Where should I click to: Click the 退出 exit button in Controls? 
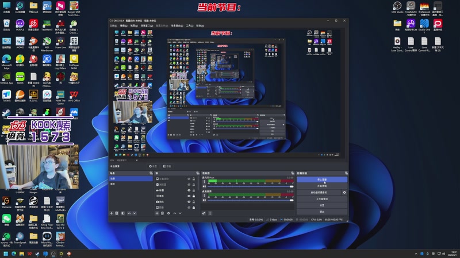click(322, 212)
